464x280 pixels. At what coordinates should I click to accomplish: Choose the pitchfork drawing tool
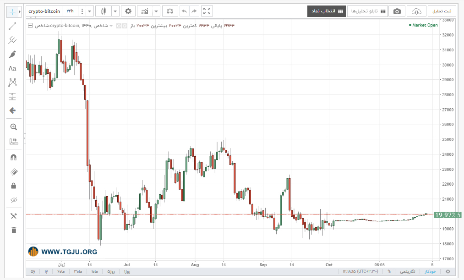click(12, 40)
